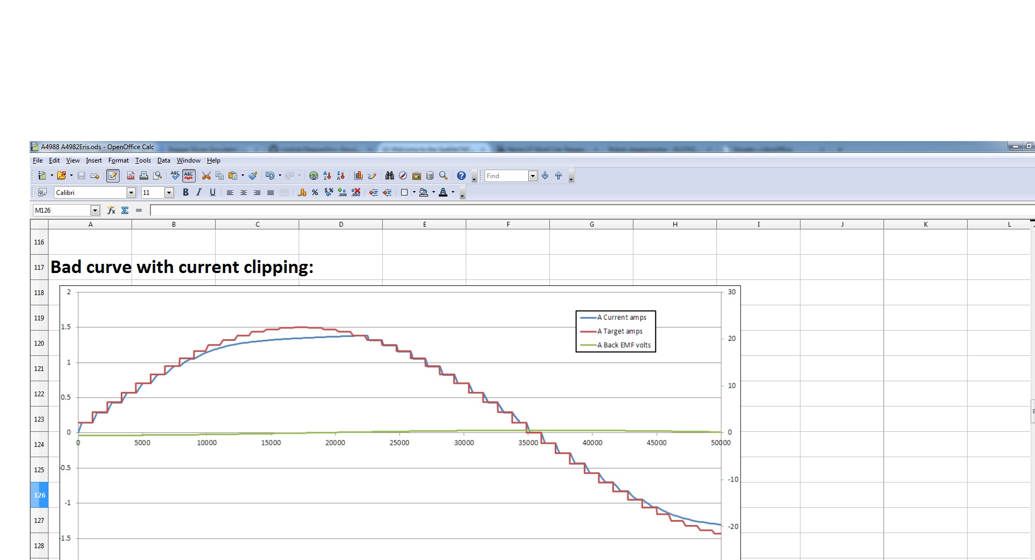Open the Format menu

pos(118,160)
